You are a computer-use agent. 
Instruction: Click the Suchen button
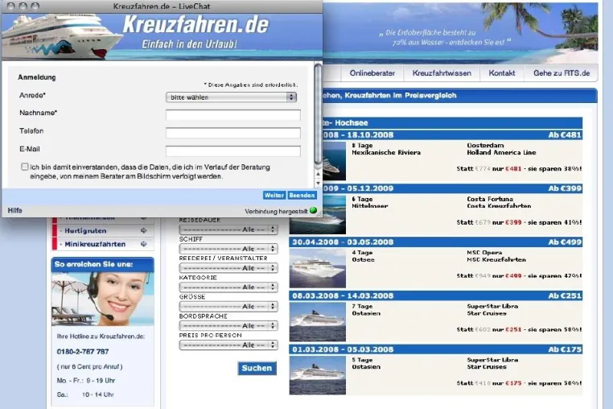click(x=257, y=368)
